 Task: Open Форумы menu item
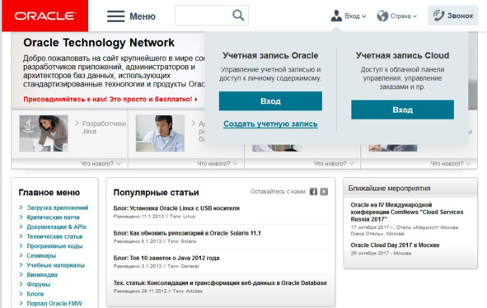click(x=39, y=284)
